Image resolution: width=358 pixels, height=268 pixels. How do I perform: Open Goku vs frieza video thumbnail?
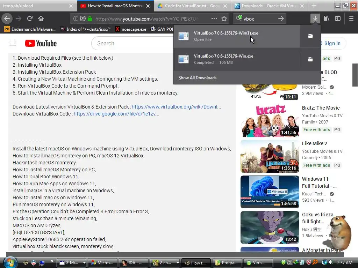pos(270,228)
